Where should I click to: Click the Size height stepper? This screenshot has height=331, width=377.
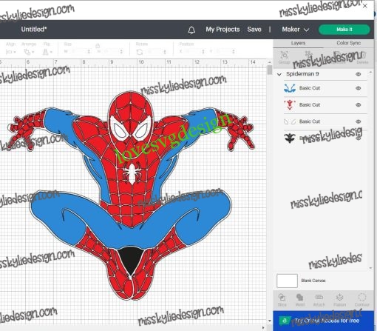[121, 52]
